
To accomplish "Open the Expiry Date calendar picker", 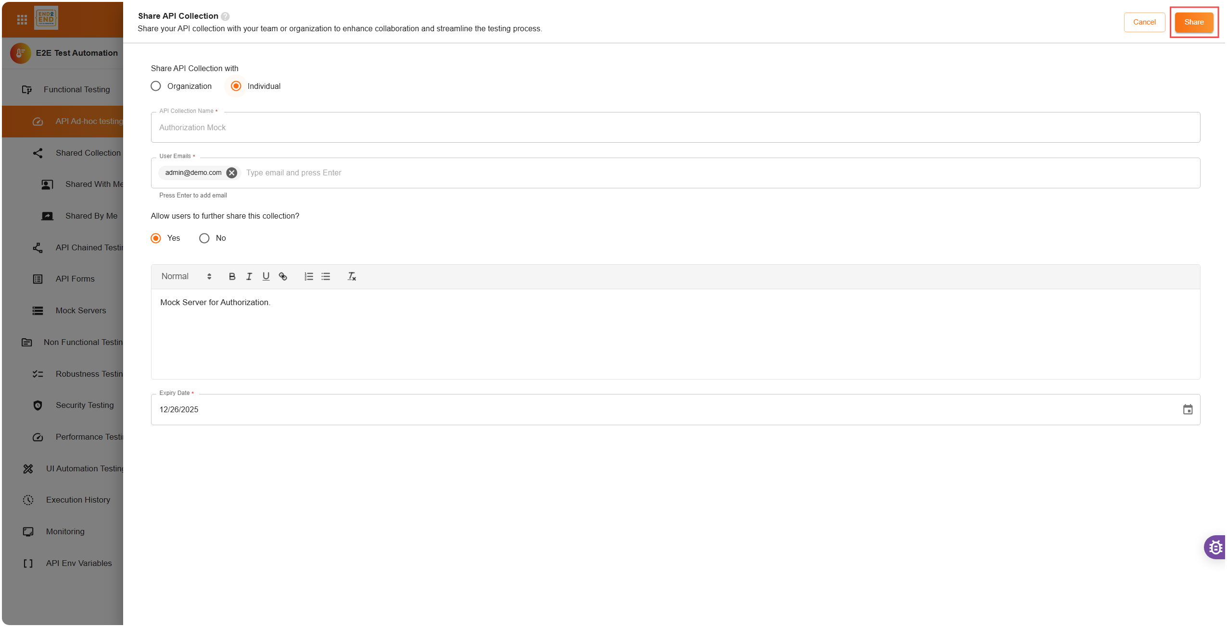I will [1188, 409].
